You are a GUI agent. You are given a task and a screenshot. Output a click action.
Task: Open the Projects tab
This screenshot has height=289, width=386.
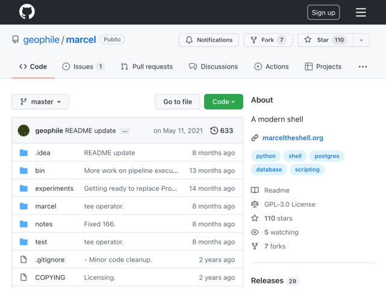[x=323, y=67]
